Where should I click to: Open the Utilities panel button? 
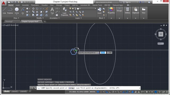(127, 11)
